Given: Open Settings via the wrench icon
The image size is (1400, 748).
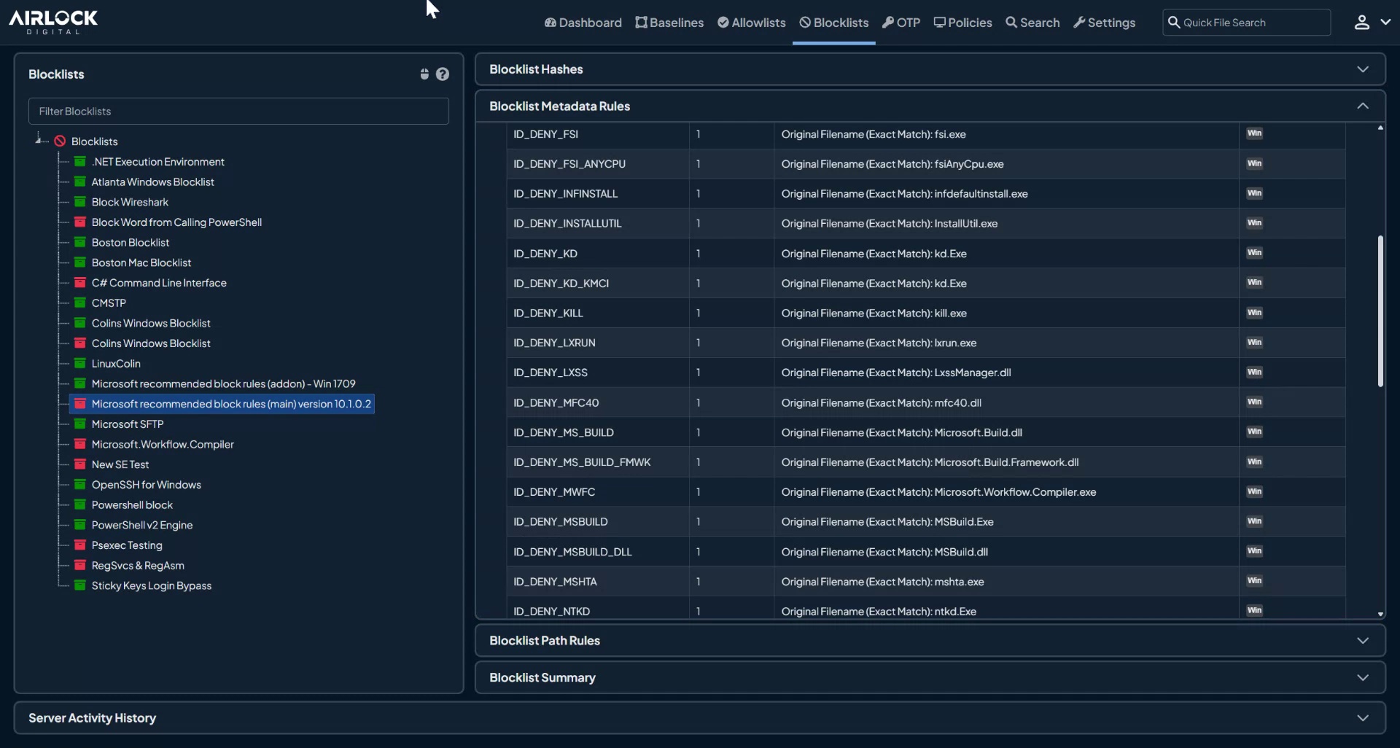Looking at the screenshot, I should (x=1079, y=23).
